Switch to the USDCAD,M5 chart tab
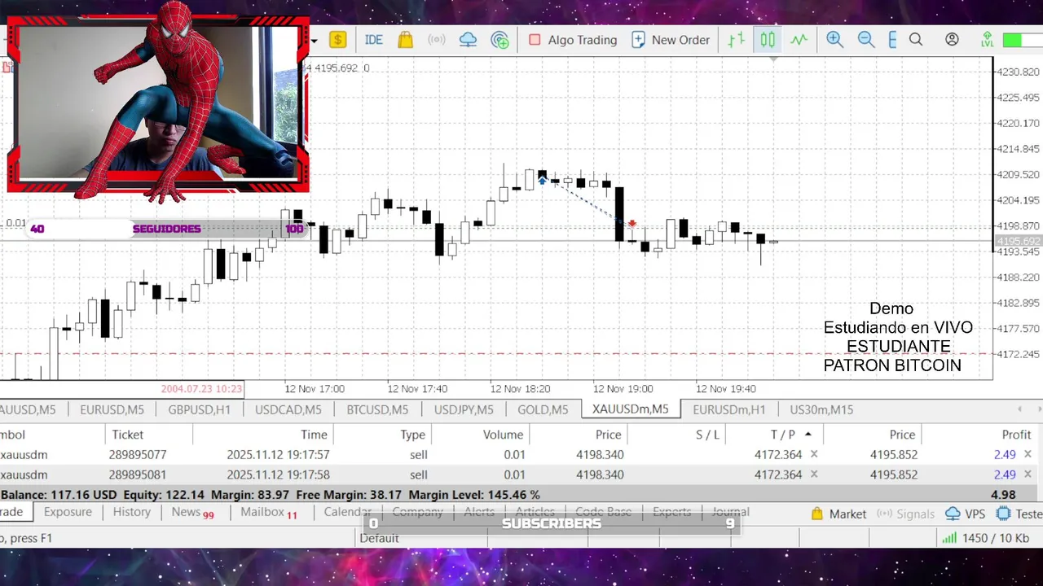Screen dimensions: 1043x586 288,409
